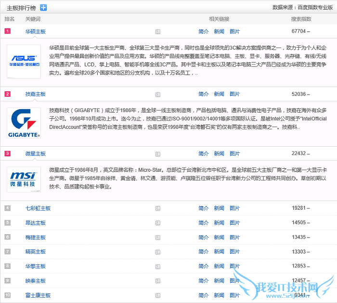337x303 pixels.
Task: Open the 详 detail icon for 映泰主板
Action: (158, 281)
